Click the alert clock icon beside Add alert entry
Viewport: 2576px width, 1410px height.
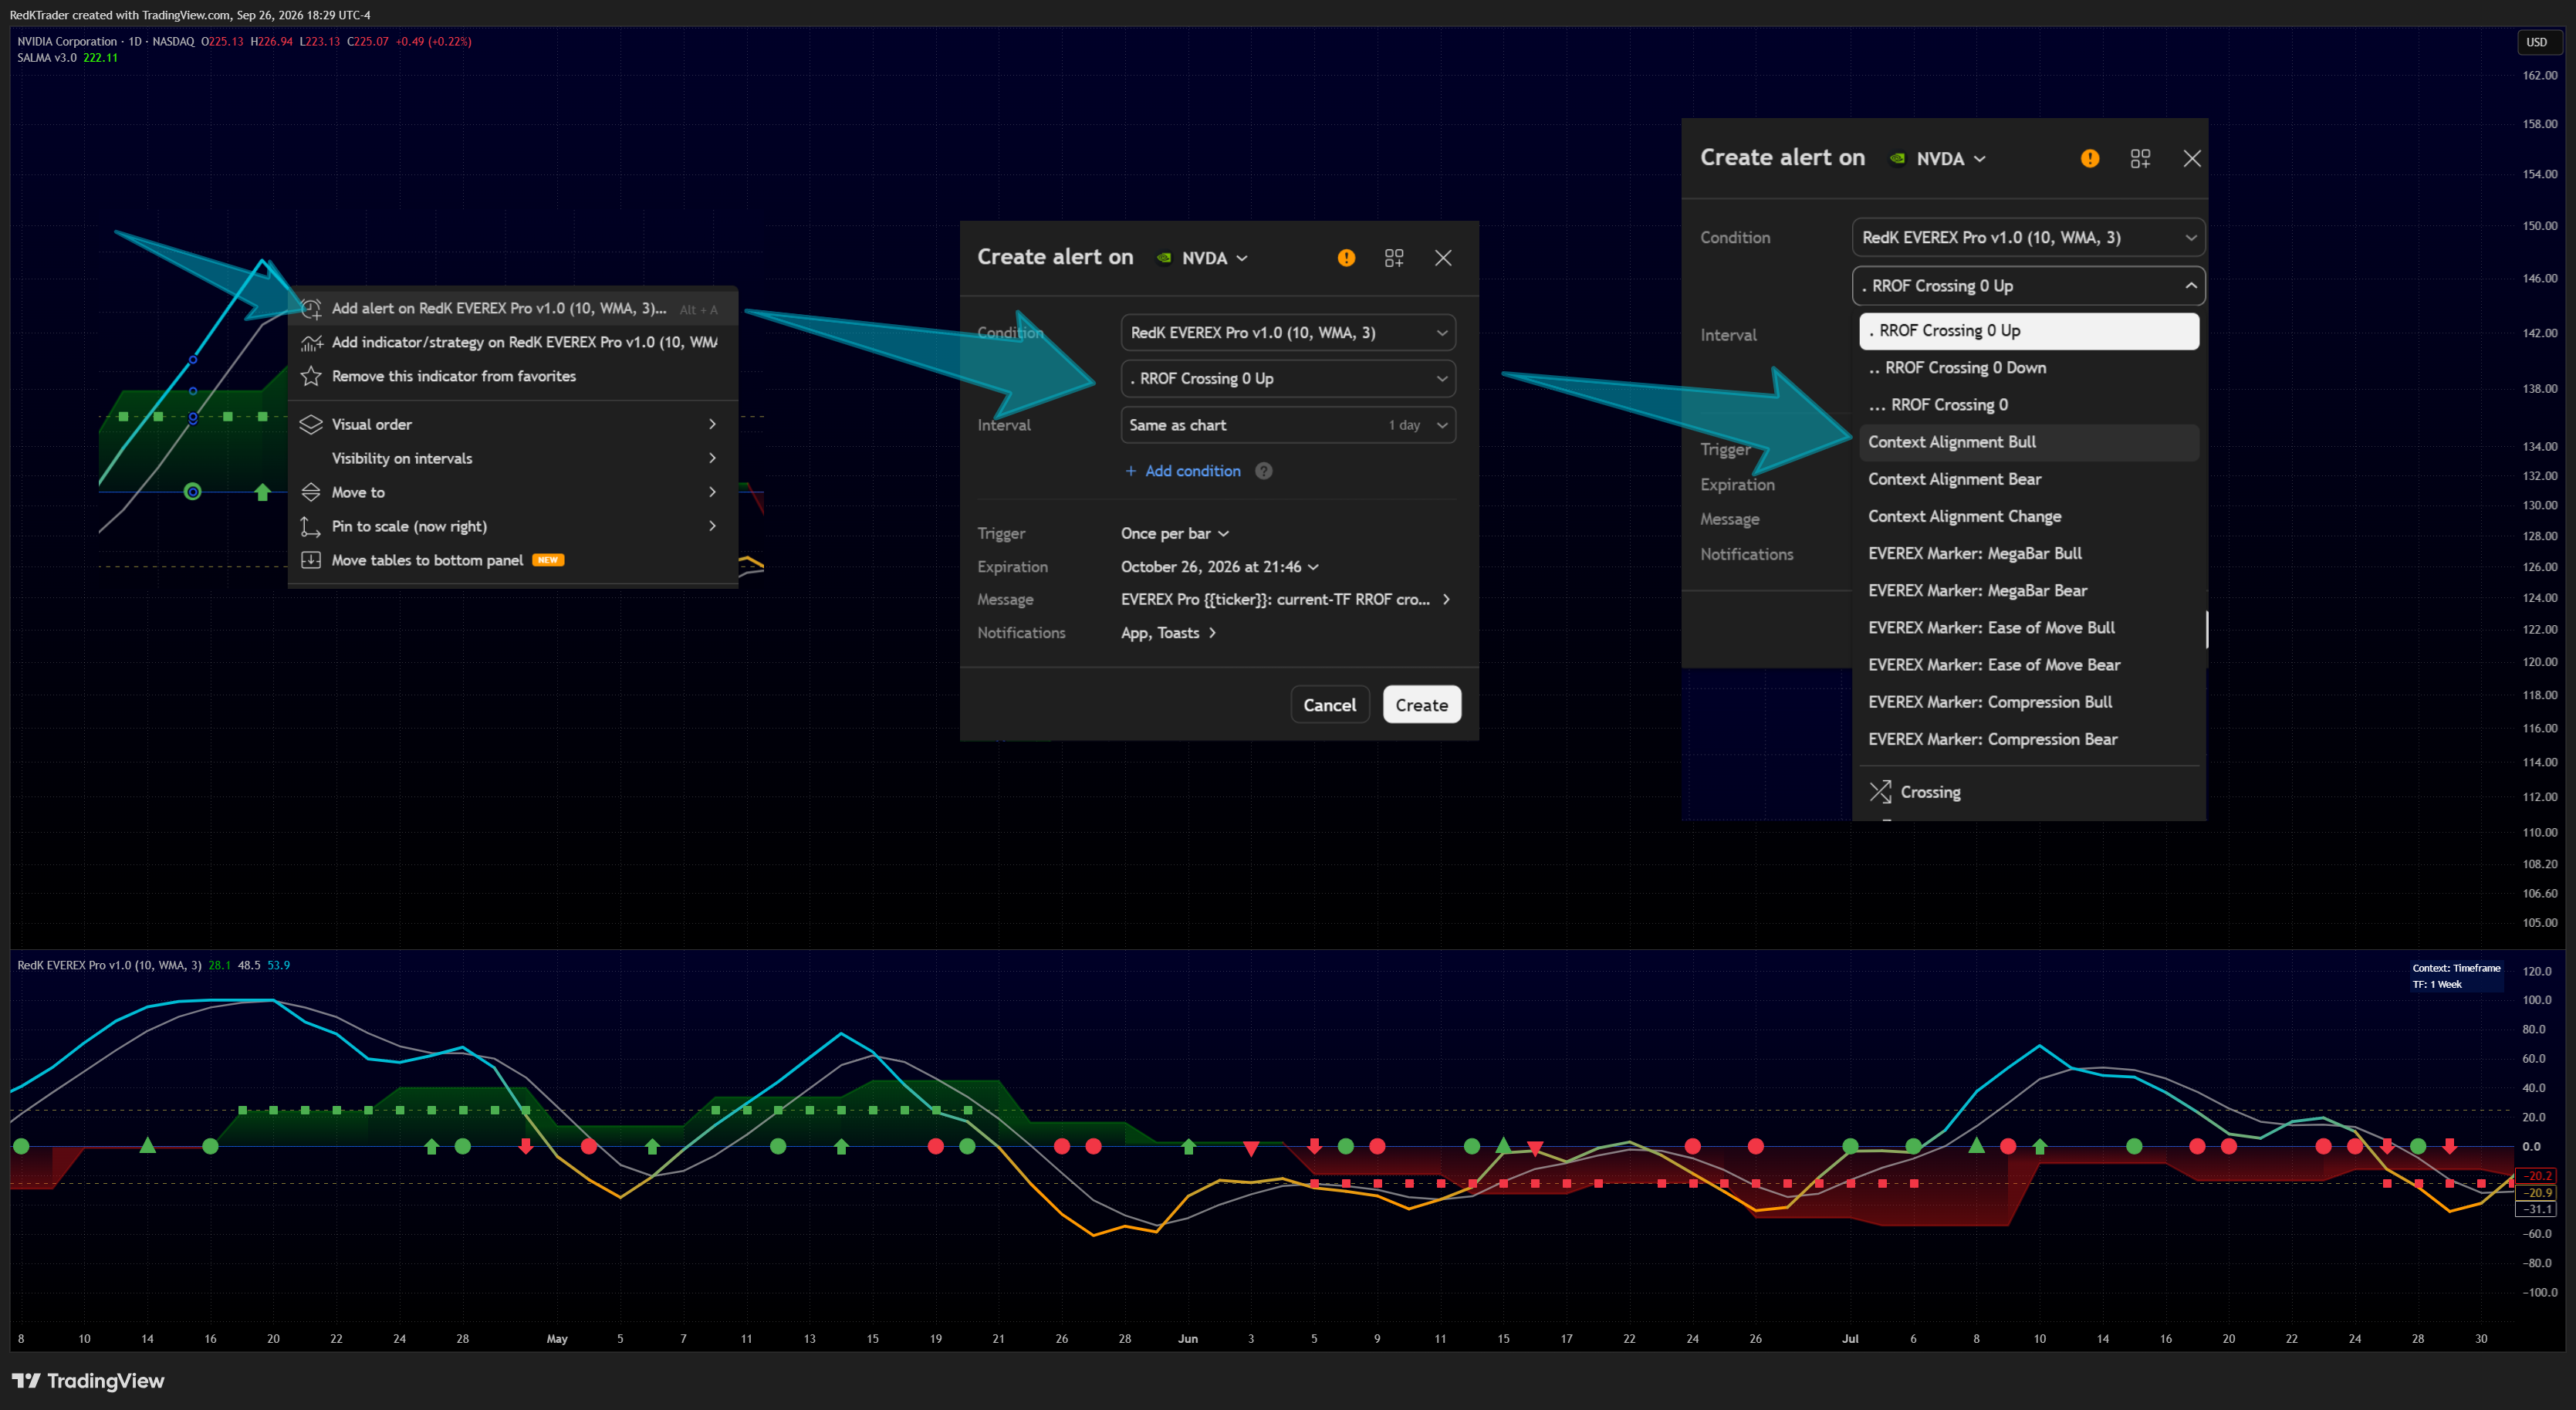(x=311, y=309)
